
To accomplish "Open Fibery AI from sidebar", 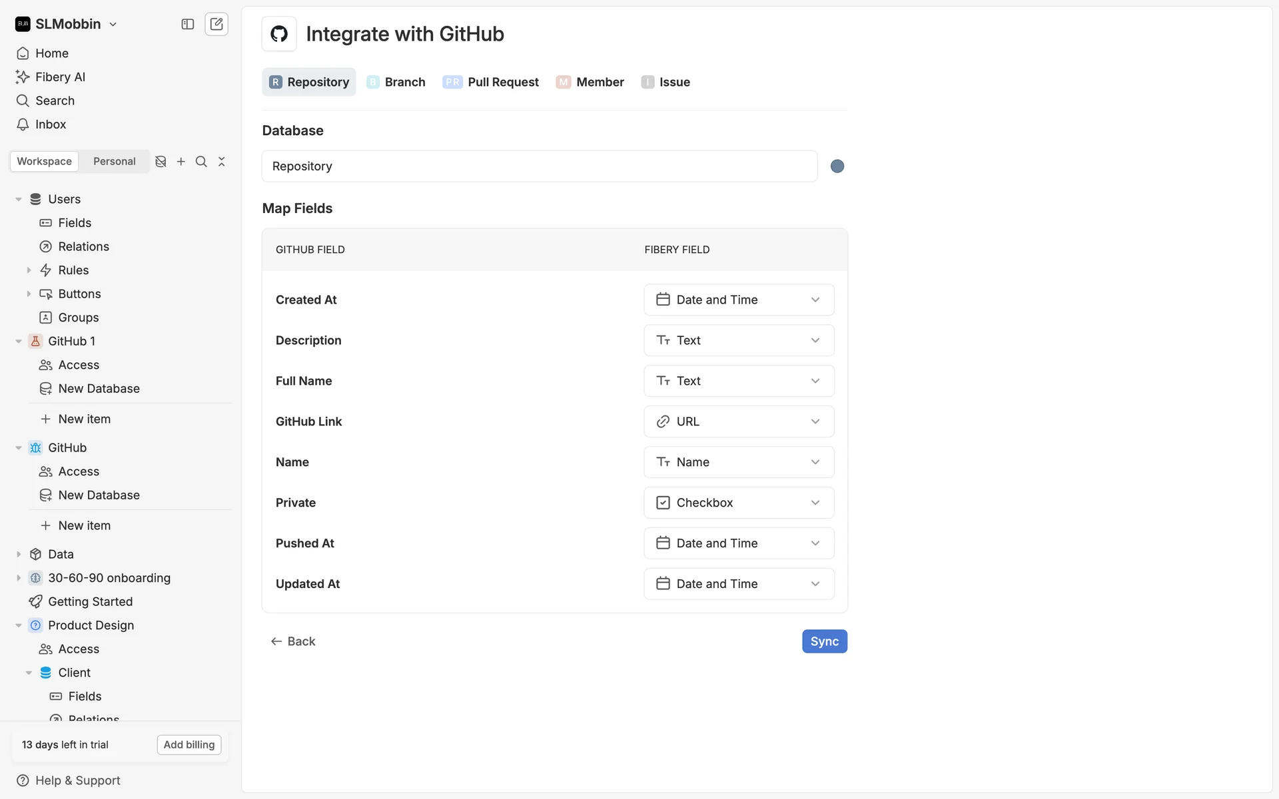I will pyautogui.click(x=60, y=77).
